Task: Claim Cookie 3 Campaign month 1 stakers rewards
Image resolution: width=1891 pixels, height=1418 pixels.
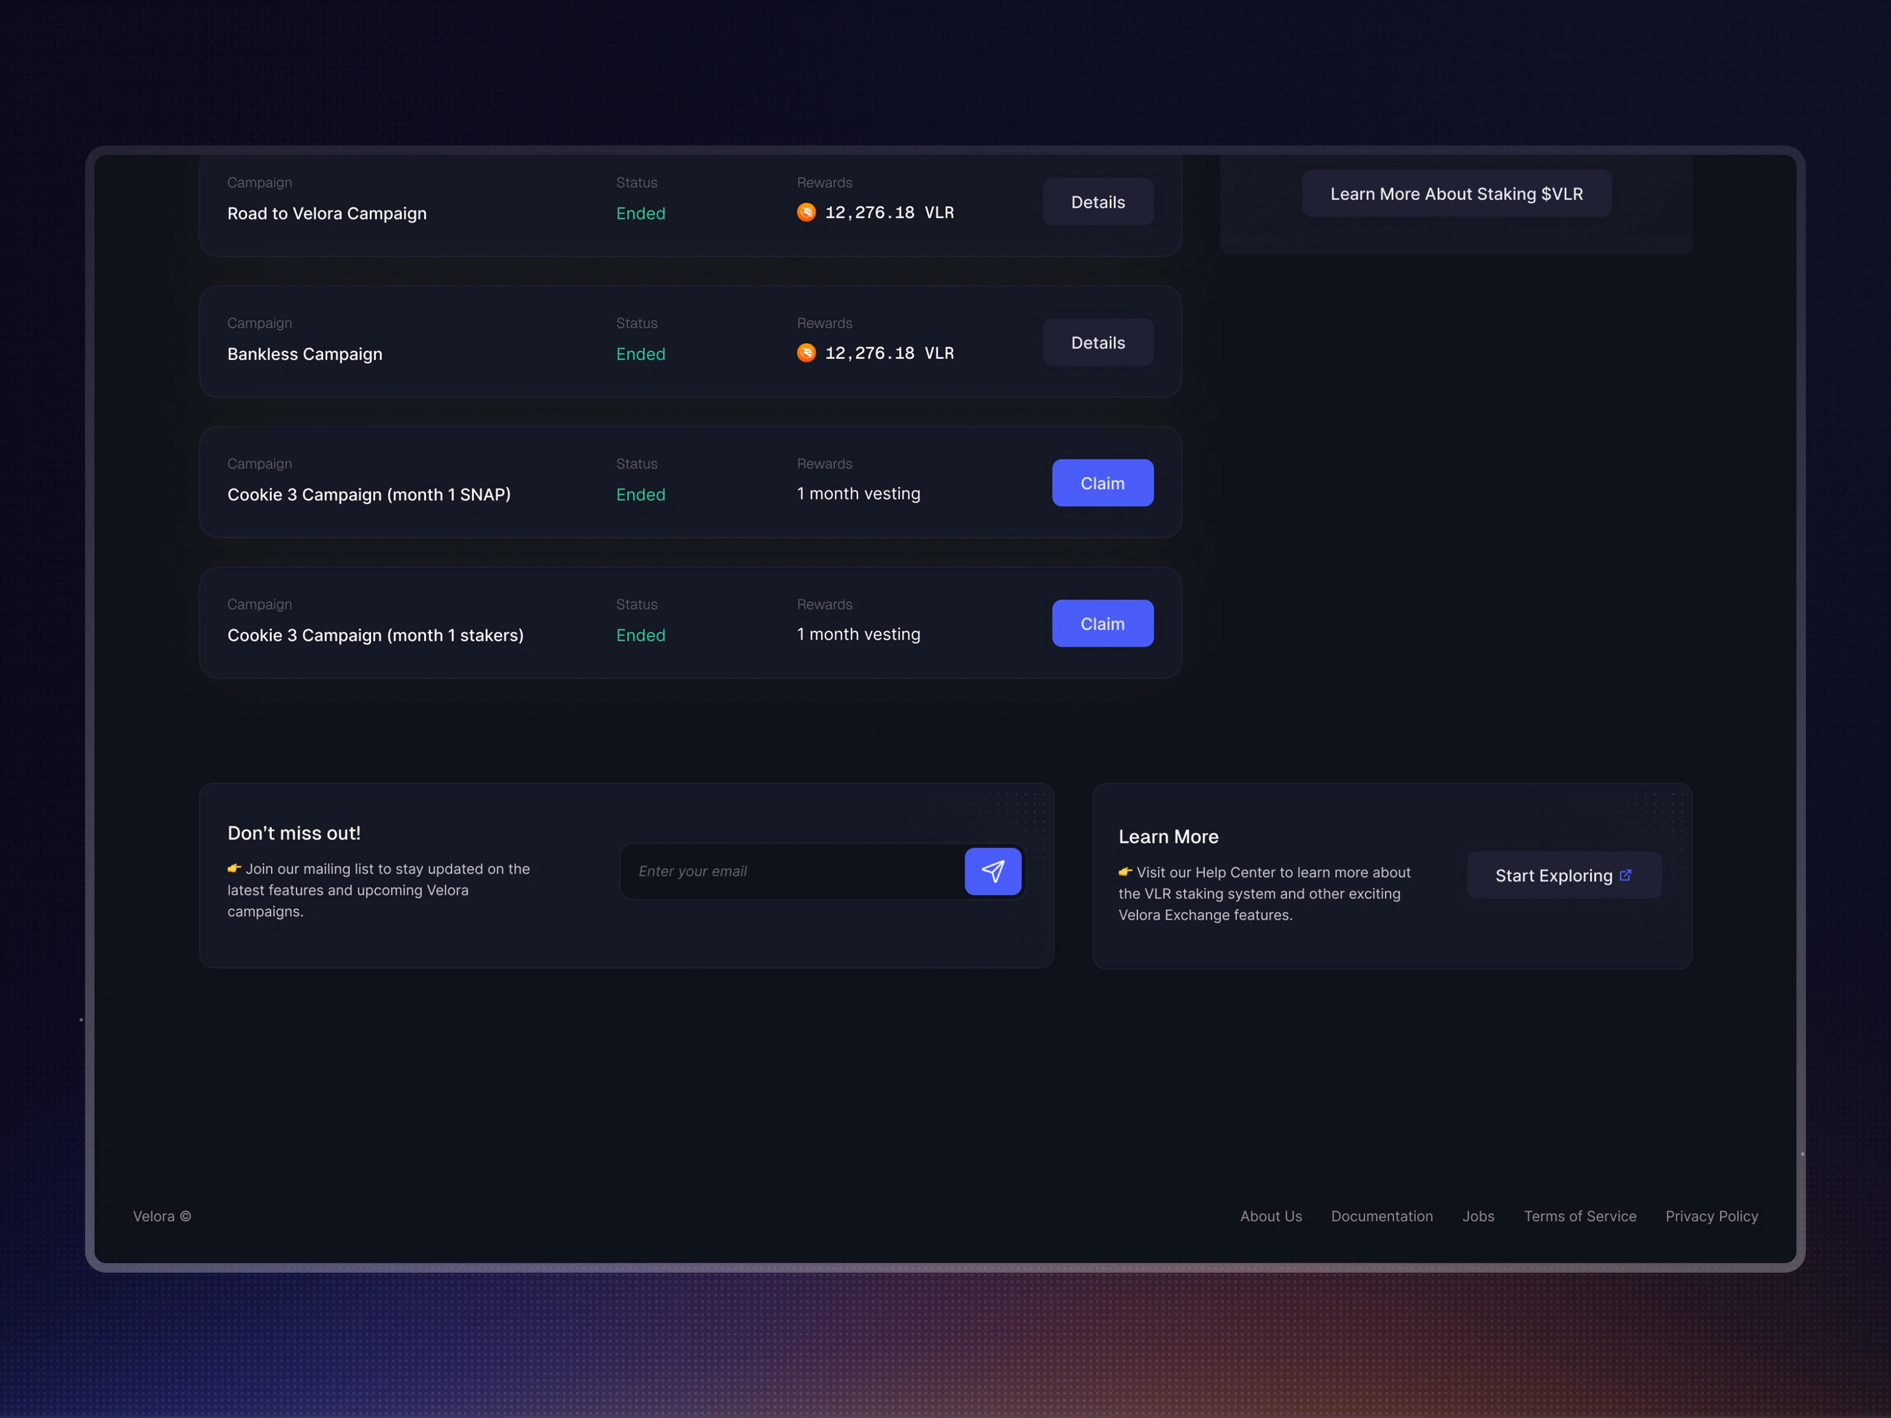Action: (x=1102, y=624)
